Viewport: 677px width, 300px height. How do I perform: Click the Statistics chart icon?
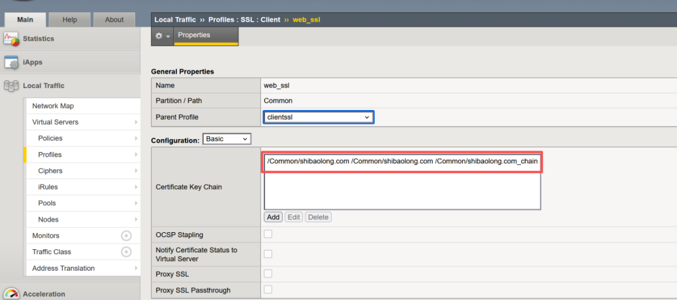[x=12, y=39]
